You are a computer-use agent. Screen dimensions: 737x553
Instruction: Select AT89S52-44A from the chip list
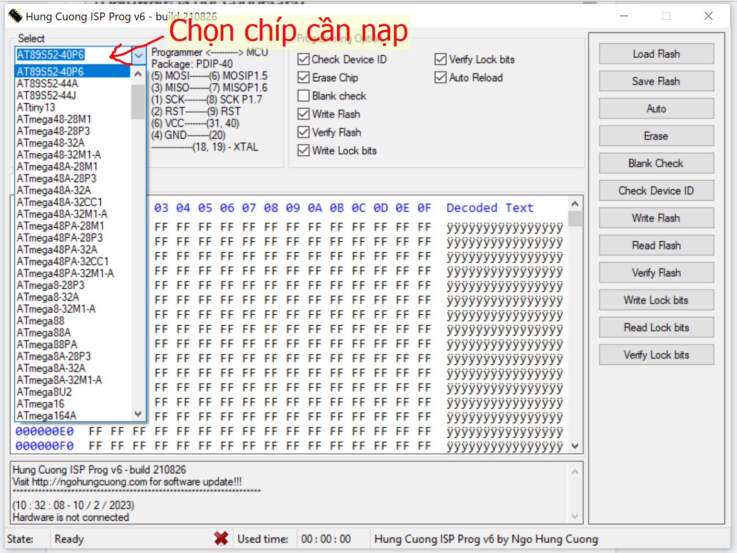tap(73, 83)
